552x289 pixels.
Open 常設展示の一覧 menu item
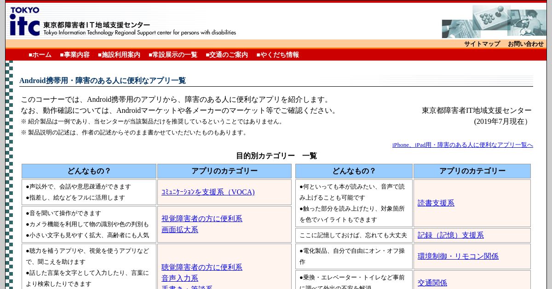(x=172, y=55)
